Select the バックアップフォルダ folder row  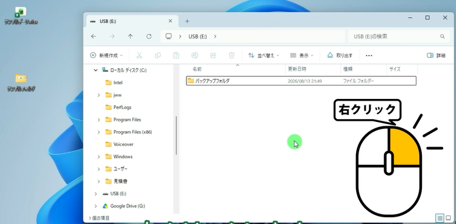pos(301,81)
